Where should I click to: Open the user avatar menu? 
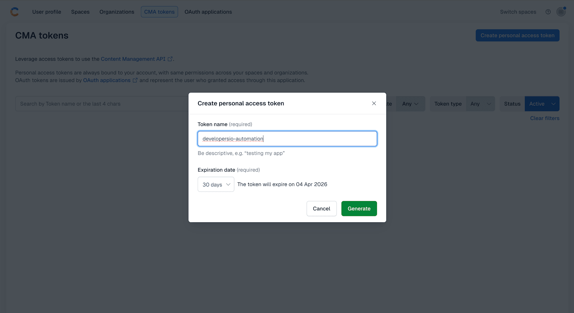pos(561,12)
